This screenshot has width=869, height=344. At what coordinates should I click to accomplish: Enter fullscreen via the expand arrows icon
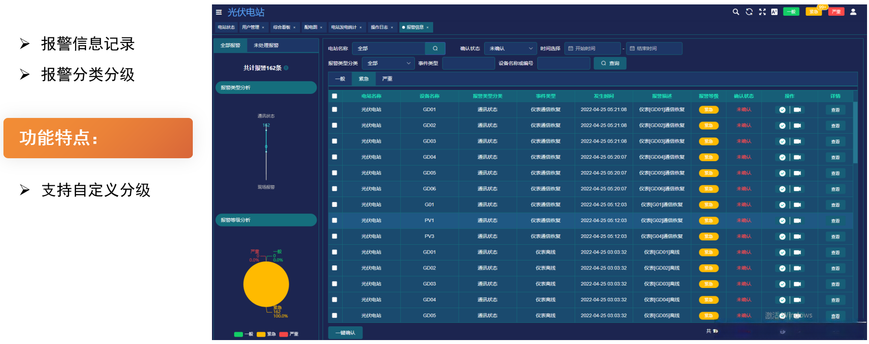762,12
